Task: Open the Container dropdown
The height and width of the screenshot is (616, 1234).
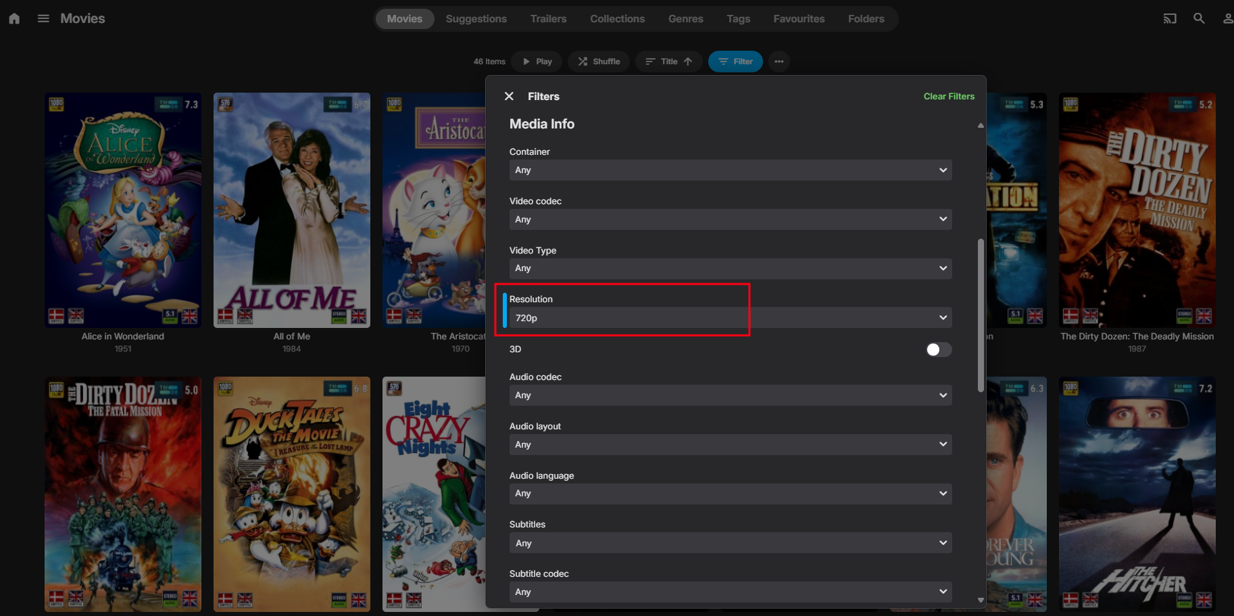Action: 731,170
